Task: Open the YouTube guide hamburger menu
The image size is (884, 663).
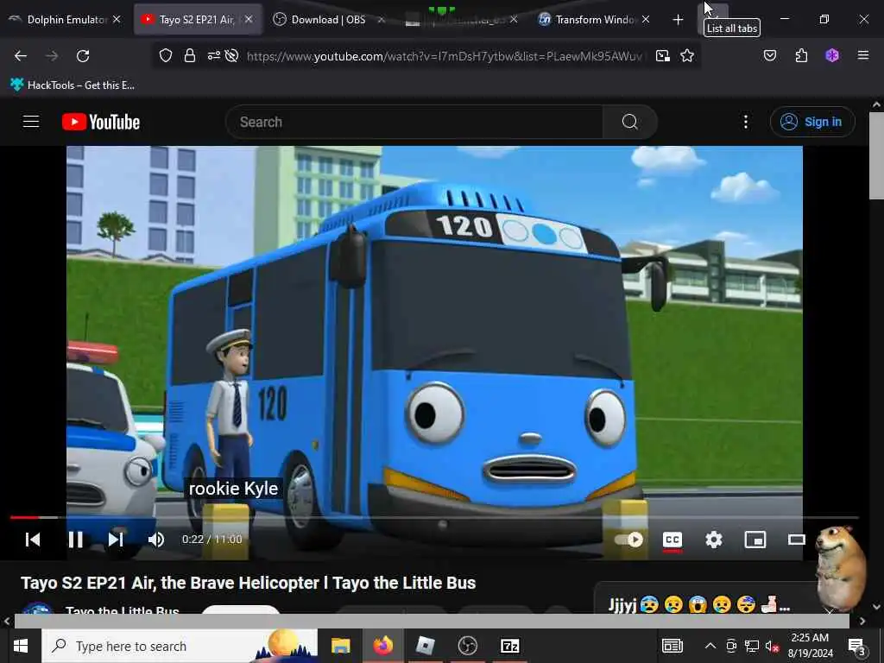Action: coord(31,122)
